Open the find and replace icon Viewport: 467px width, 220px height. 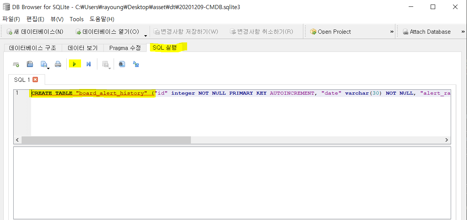click(136, 64)
